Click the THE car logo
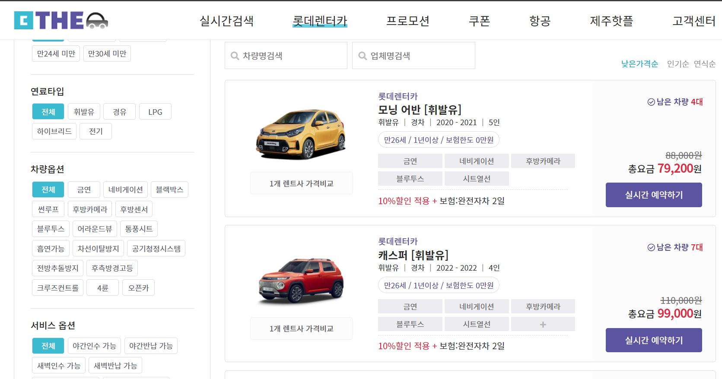 point(61,20)
